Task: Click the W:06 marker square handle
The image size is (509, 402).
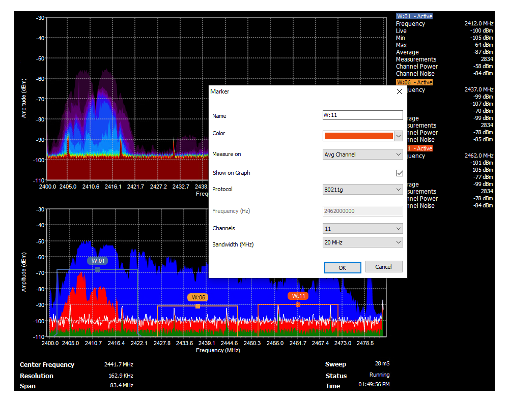Action: click(x=197, y=306)
